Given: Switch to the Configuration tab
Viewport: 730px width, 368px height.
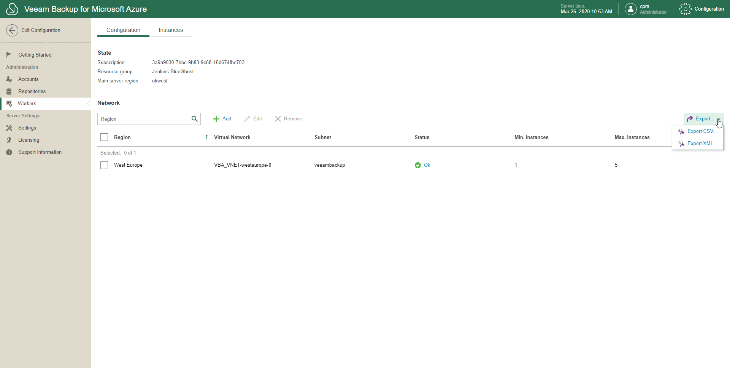Looking at the screenshot, I should coord(123,30).
